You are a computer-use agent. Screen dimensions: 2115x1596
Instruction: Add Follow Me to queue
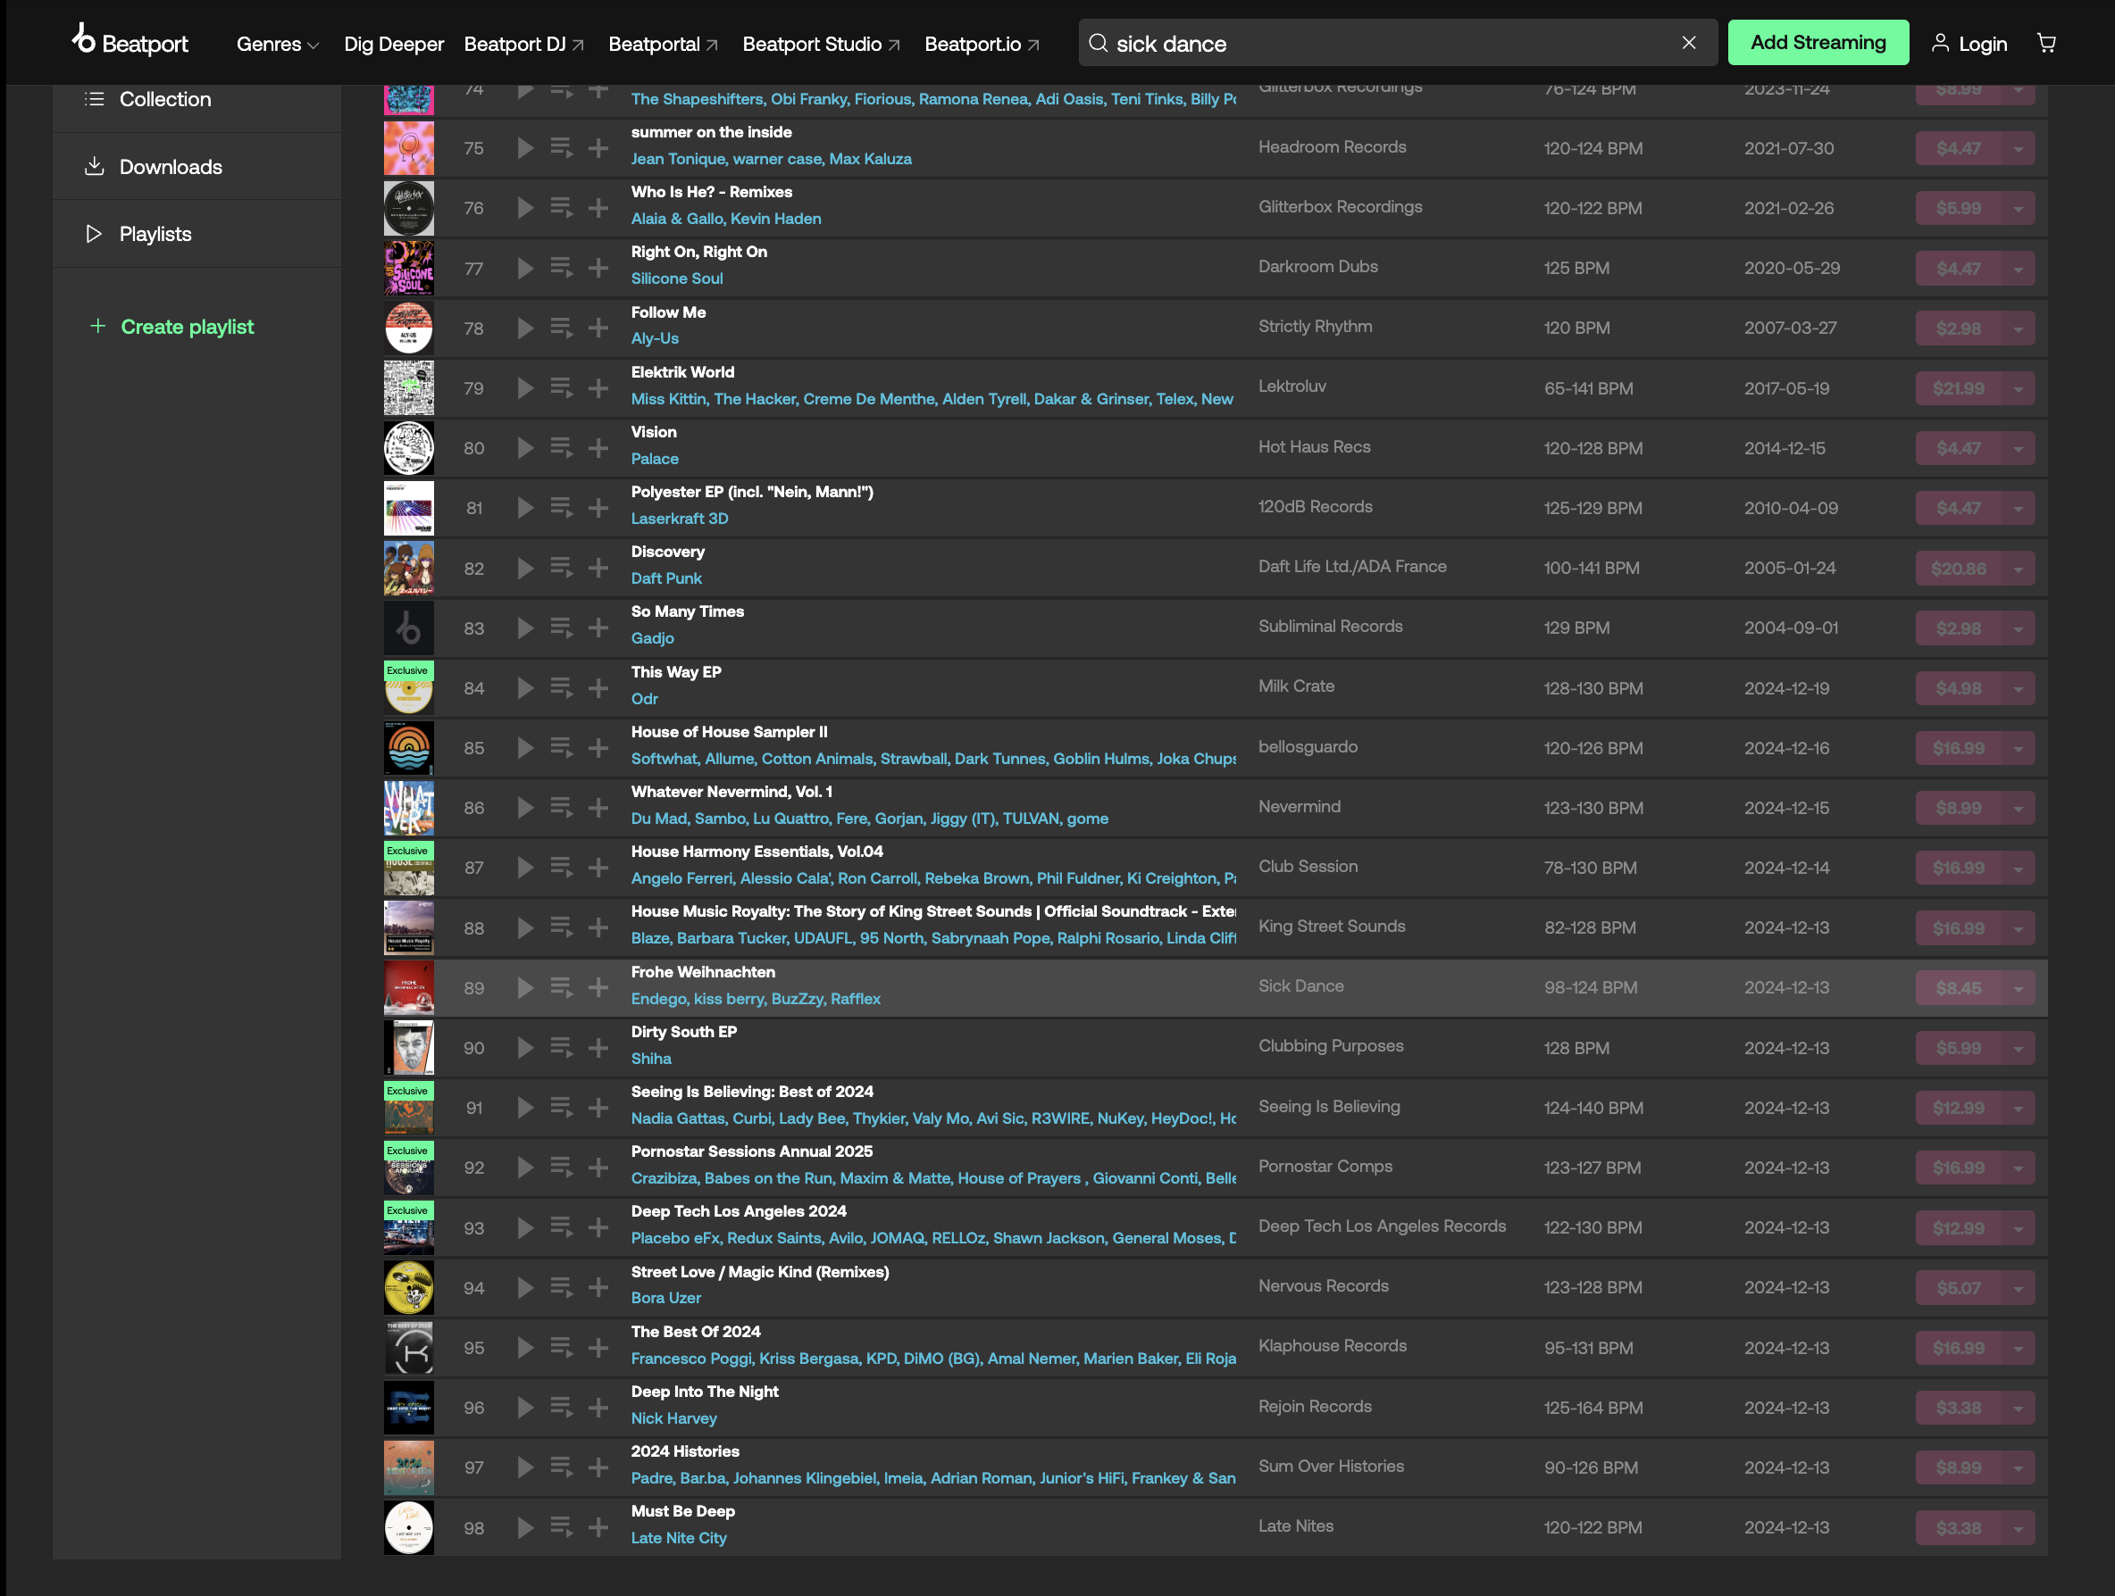561,328
